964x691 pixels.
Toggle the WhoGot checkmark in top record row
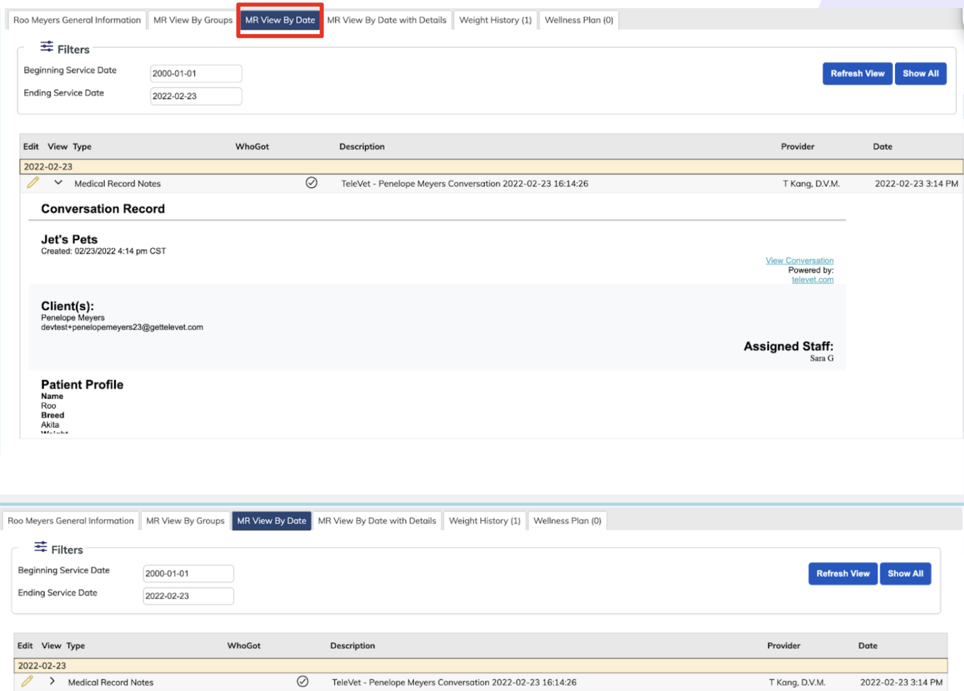click(x=311, y=183)
